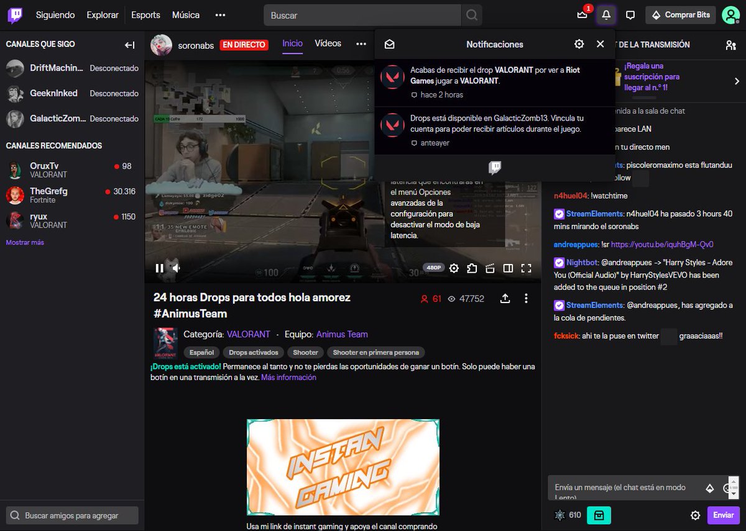Open soronabs streamer avatar
The width and height of the screenshot is (746, 531).
point(161,45)
